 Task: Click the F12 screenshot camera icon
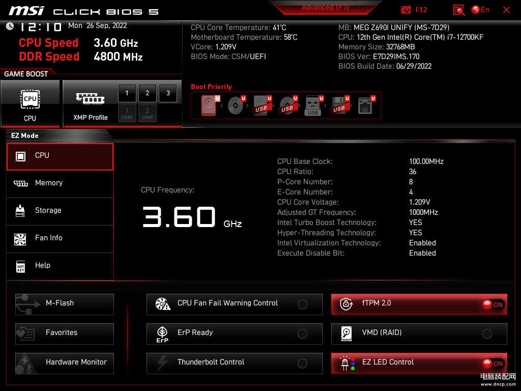coord(406,10)
